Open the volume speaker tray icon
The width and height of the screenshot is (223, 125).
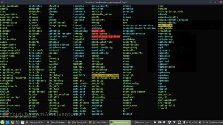200,122
